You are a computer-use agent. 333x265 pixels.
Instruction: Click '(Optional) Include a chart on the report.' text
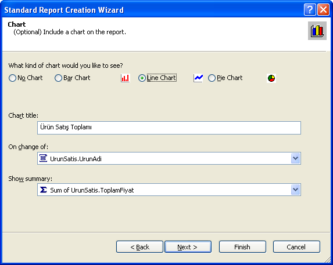click(x=70, y=32)
